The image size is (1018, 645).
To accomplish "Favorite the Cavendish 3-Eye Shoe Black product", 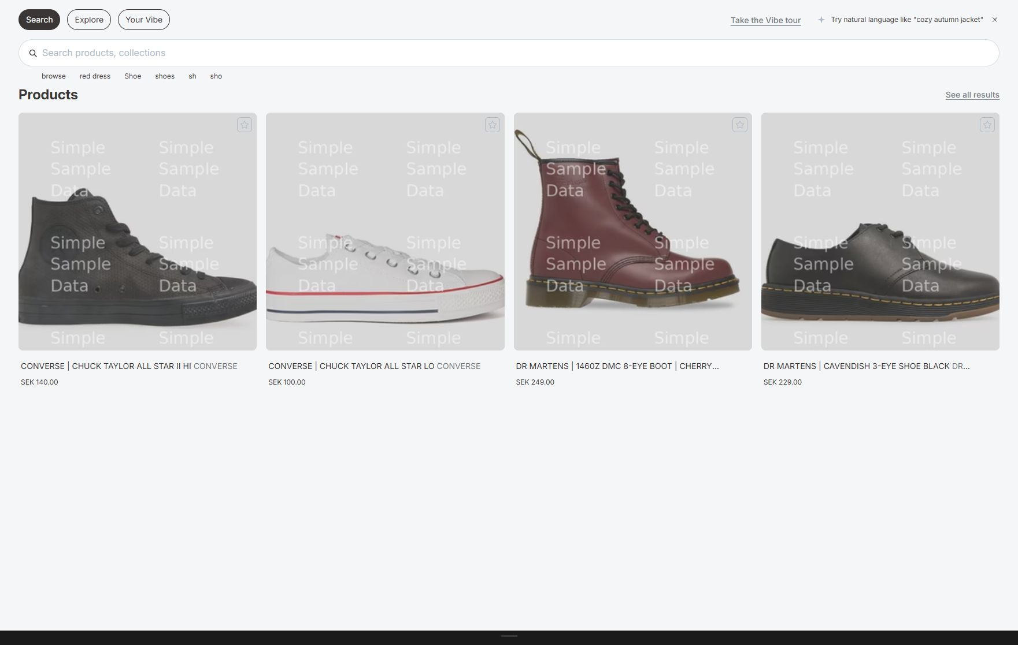I will pos(987,125).
